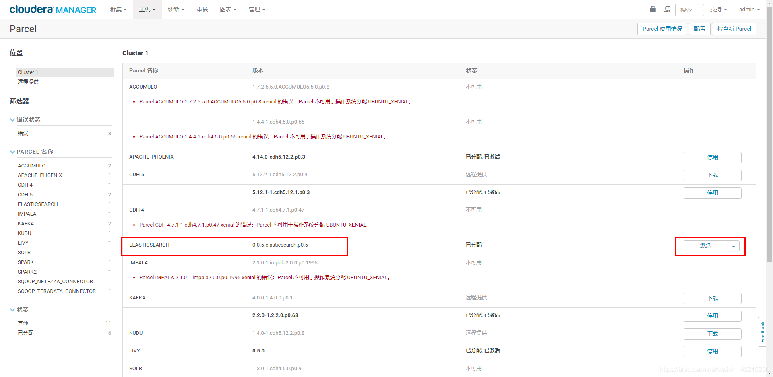The image size is (773, 377).
Task: Click 停用 for CDH 5.12.1 parcel
Action: point(712,193)
